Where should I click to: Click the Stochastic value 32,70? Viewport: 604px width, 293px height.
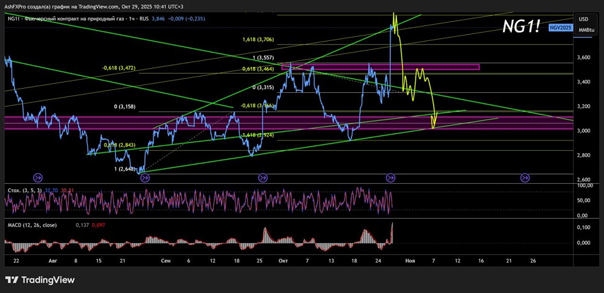(51, 191)
